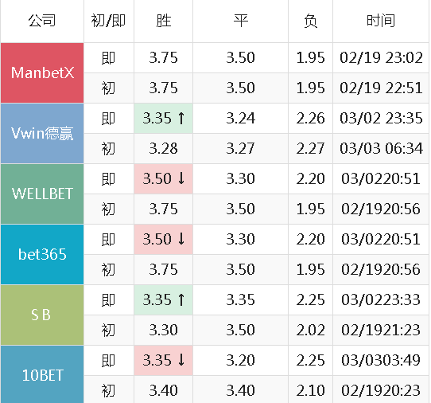Click the 02/19 23:02 time cell

(381, 58)
